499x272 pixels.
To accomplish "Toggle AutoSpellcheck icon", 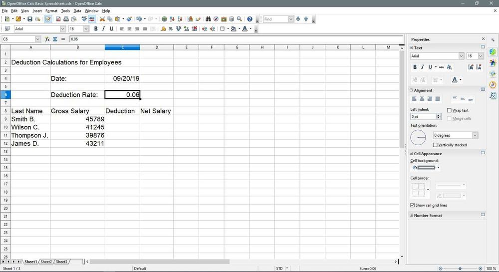I will tap(92, 19).
